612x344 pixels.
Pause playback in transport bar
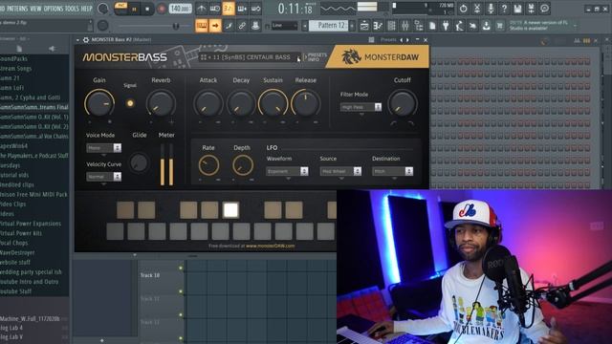pyautogui.click(x=134, y=9)
